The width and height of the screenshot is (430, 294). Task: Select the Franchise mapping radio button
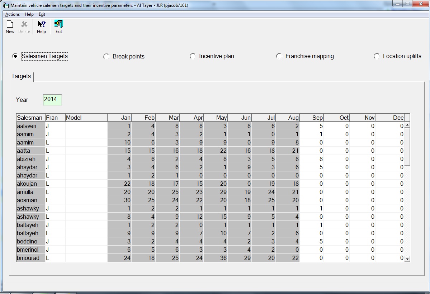tap(279, 56)
